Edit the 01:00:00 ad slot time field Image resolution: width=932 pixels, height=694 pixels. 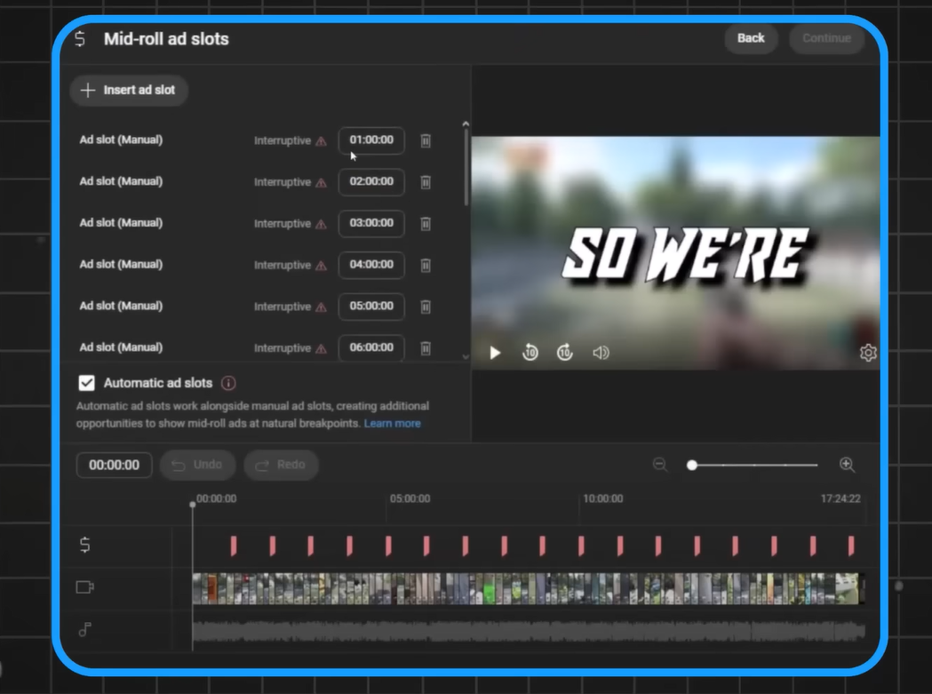(371, 140)
